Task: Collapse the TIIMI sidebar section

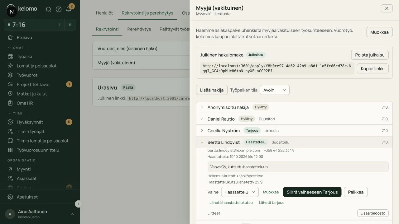Action: click(x=15, y=113)
